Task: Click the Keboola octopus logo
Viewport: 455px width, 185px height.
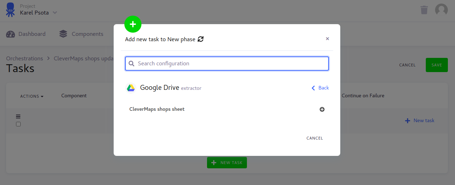Action: pos(10,10)
